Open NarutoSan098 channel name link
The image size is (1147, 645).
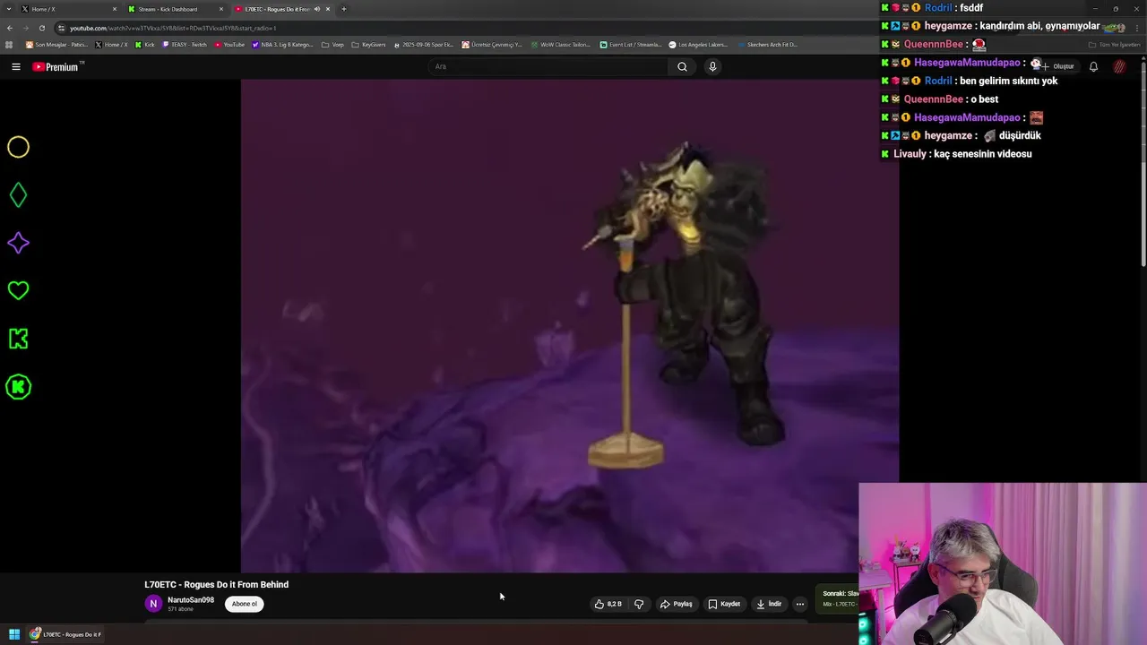(x=191, y=600)
